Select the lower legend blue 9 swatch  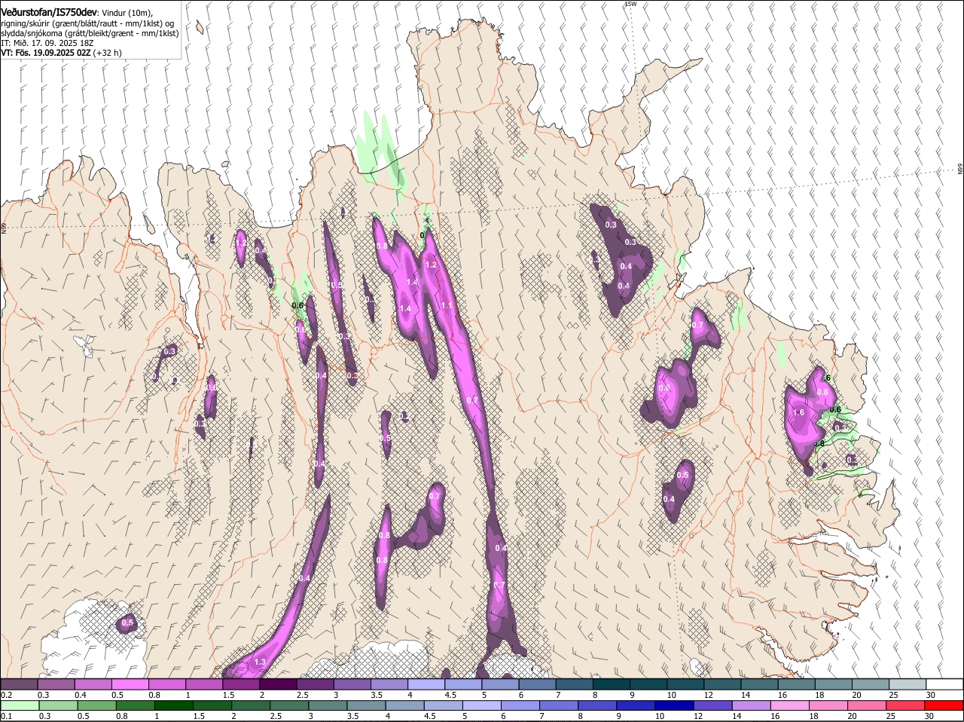point(636,705)
